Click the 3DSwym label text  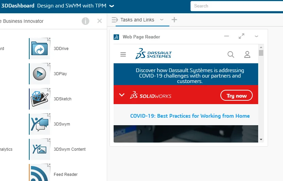coord(62,124)
